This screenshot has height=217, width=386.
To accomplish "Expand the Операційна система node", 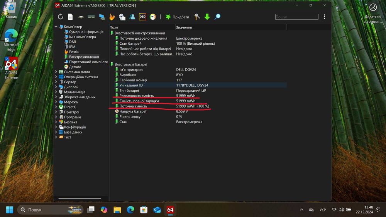I will [x=56, y=77].
